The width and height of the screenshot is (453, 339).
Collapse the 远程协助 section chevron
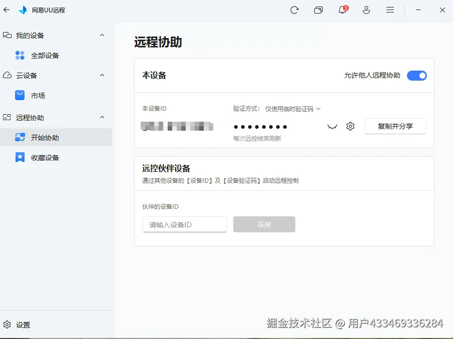102,117
